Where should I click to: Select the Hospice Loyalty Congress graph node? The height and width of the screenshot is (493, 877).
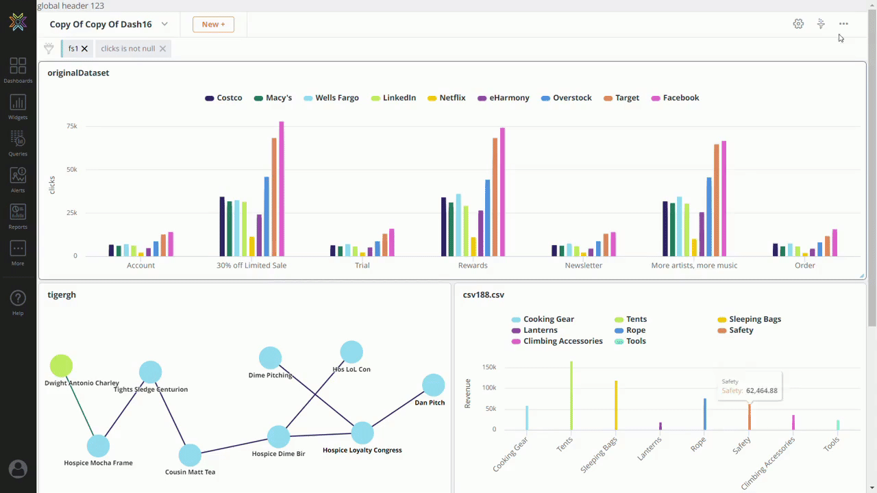click(362, 433)
